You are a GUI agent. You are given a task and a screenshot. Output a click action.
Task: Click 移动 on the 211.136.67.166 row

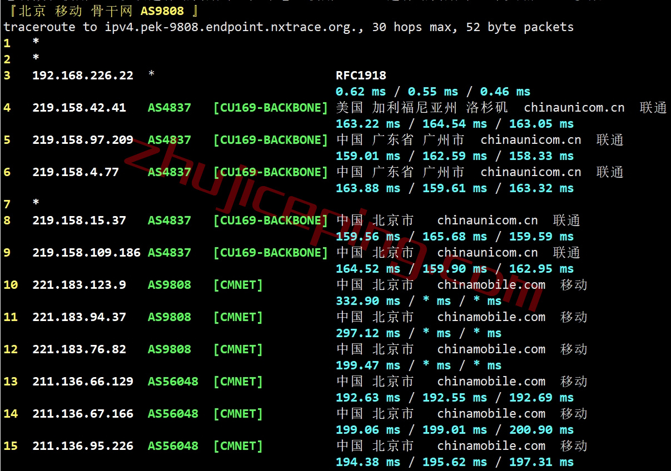click(574, 414)
